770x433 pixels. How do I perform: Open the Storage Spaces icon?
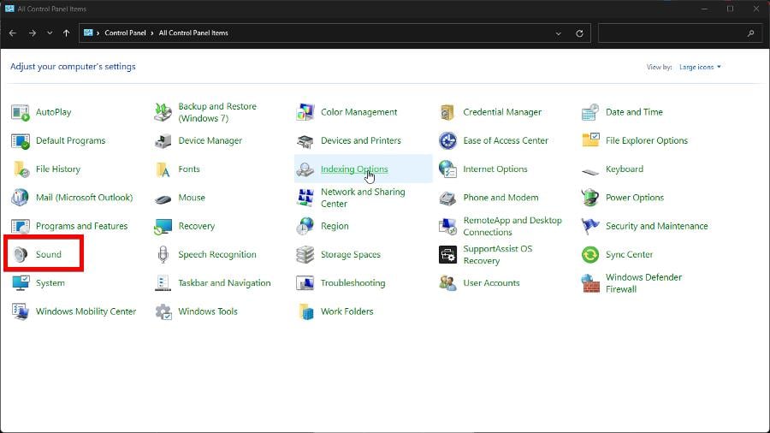click(x=305, y=255)
